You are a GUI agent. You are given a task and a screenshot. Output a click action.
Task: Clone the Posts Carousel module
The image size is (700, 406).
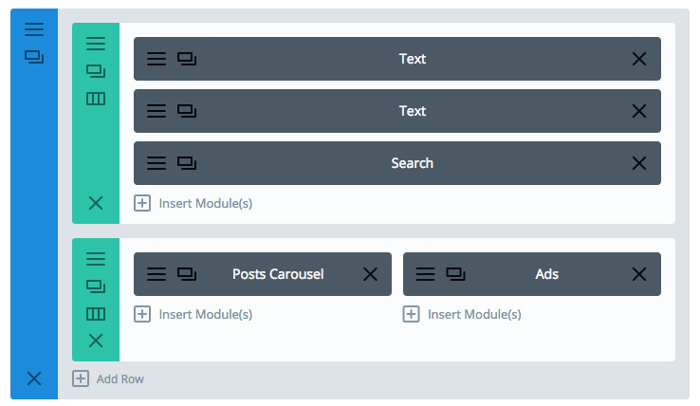click(187, 274)
